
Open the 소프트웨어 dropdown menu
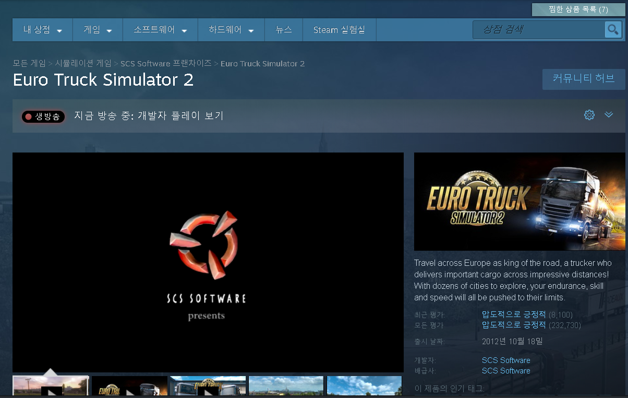pyautogui.click(x=161, y=30)
